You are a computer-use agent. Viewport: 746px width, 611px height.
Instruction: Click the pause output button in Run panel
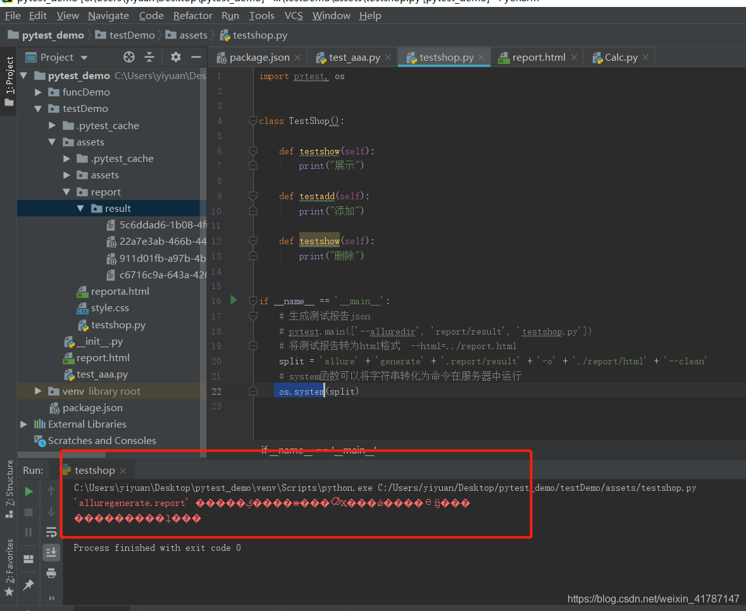pos(28,532)
